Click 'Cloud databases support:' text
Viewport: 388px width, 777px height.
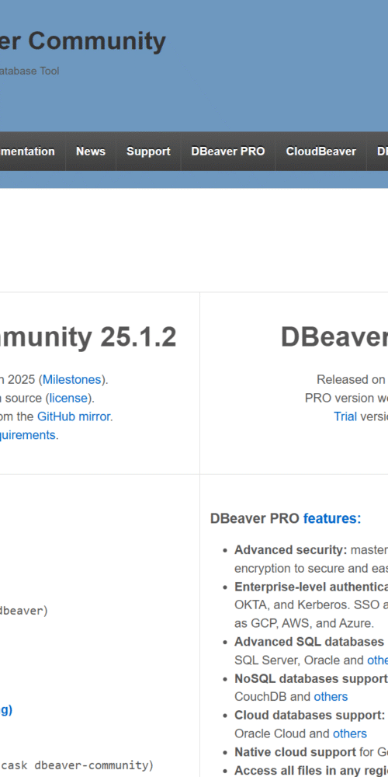[310, 715]
